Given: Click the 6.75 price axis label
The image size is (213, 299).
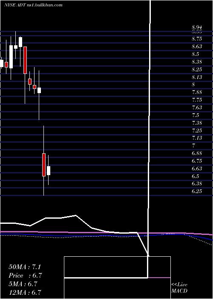Looking at the screenshot, I should point(197,161).
